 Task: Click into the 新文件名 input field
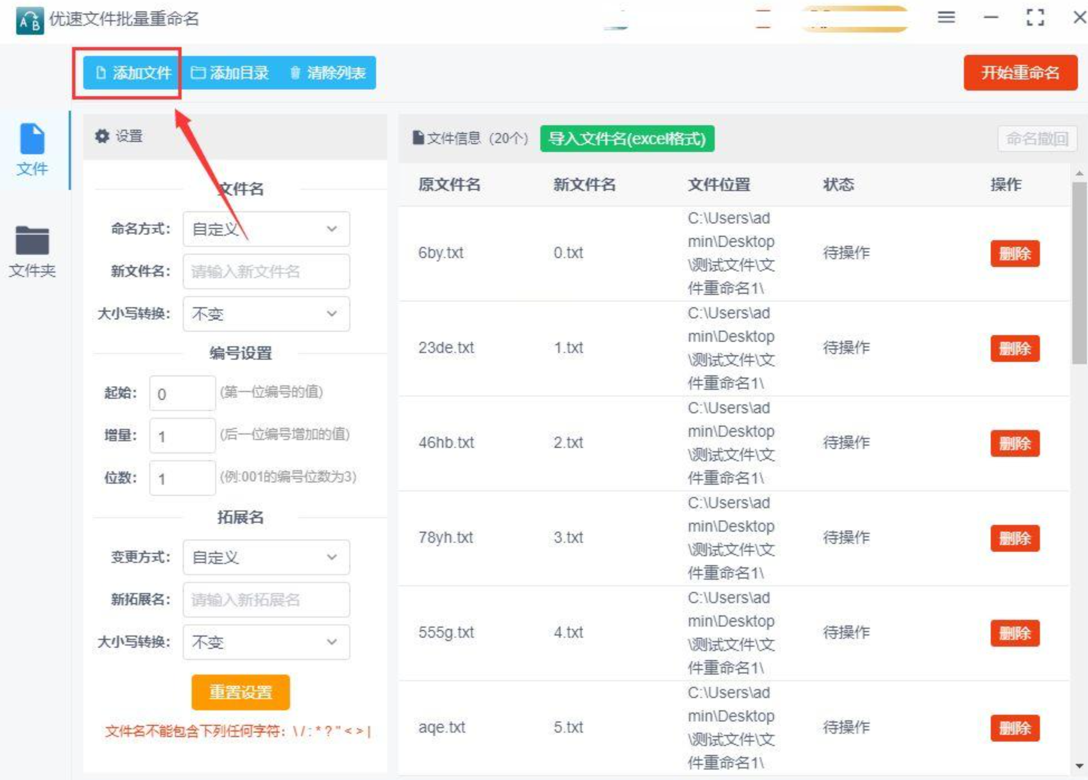coord(266,271)
